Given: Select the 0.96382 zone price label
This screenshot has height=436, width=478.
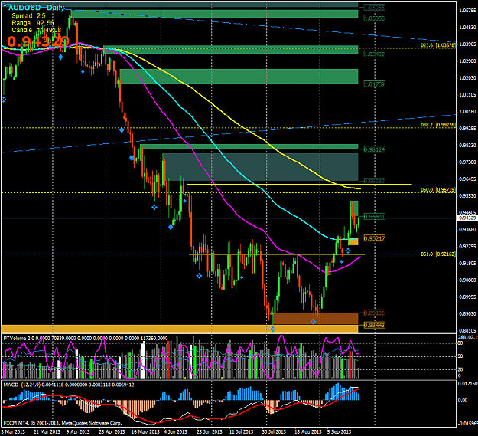Looking at the screenshot, I should coord(375,181).
